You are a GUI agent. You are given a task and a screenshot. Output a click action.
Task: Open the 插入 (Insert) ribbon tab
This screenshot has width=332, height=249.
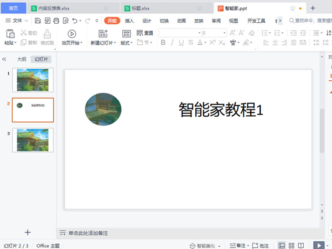click(x=129, y=20)
